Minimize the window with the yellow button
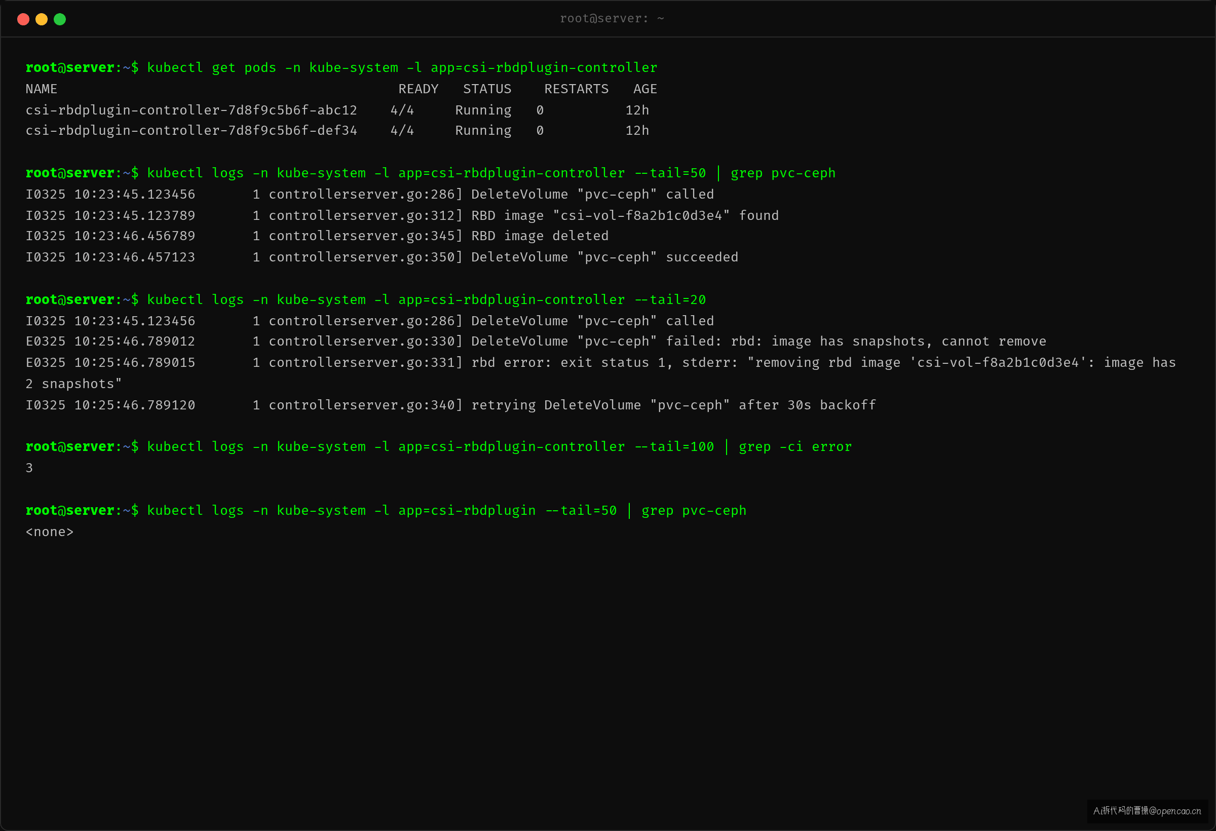 click(x=42, y=19)
